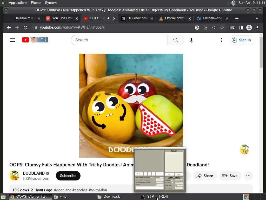
Task: Open the System menu
Action: (x=51, y=3)
